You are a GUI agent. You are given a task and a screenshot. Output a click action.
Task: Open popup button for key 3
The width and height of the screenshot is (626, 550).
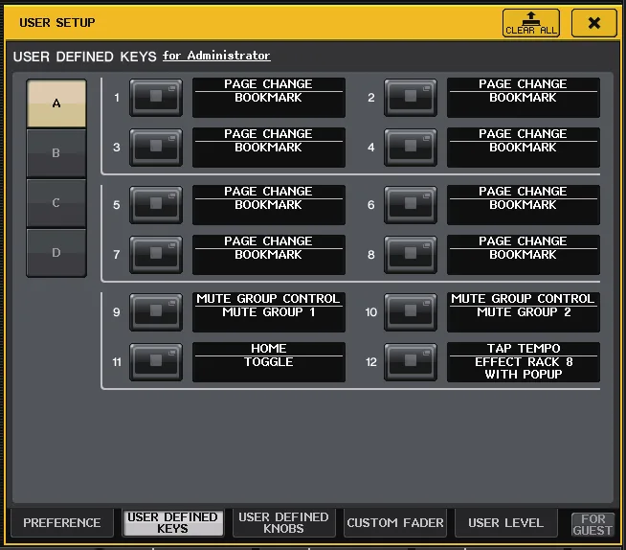point(156,148)
